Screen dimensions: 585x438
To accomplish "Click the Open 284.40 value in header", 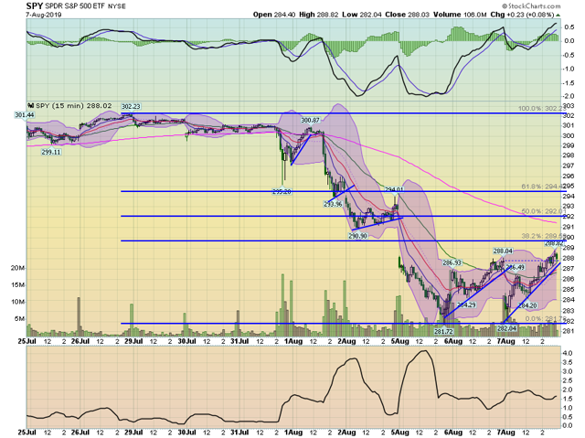I will (274, 15).
